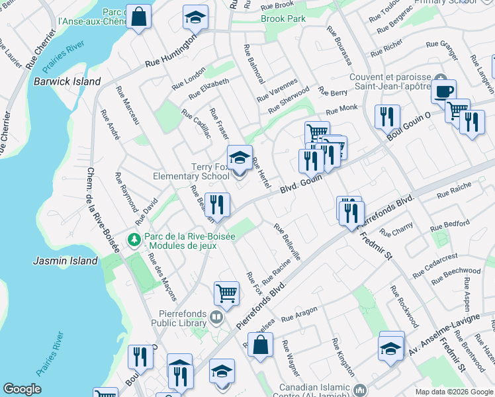The width and height of the screenshot is (495, 397).
Task: Click the Av. Anselme-Lavigne label
Action: (445, 335)
